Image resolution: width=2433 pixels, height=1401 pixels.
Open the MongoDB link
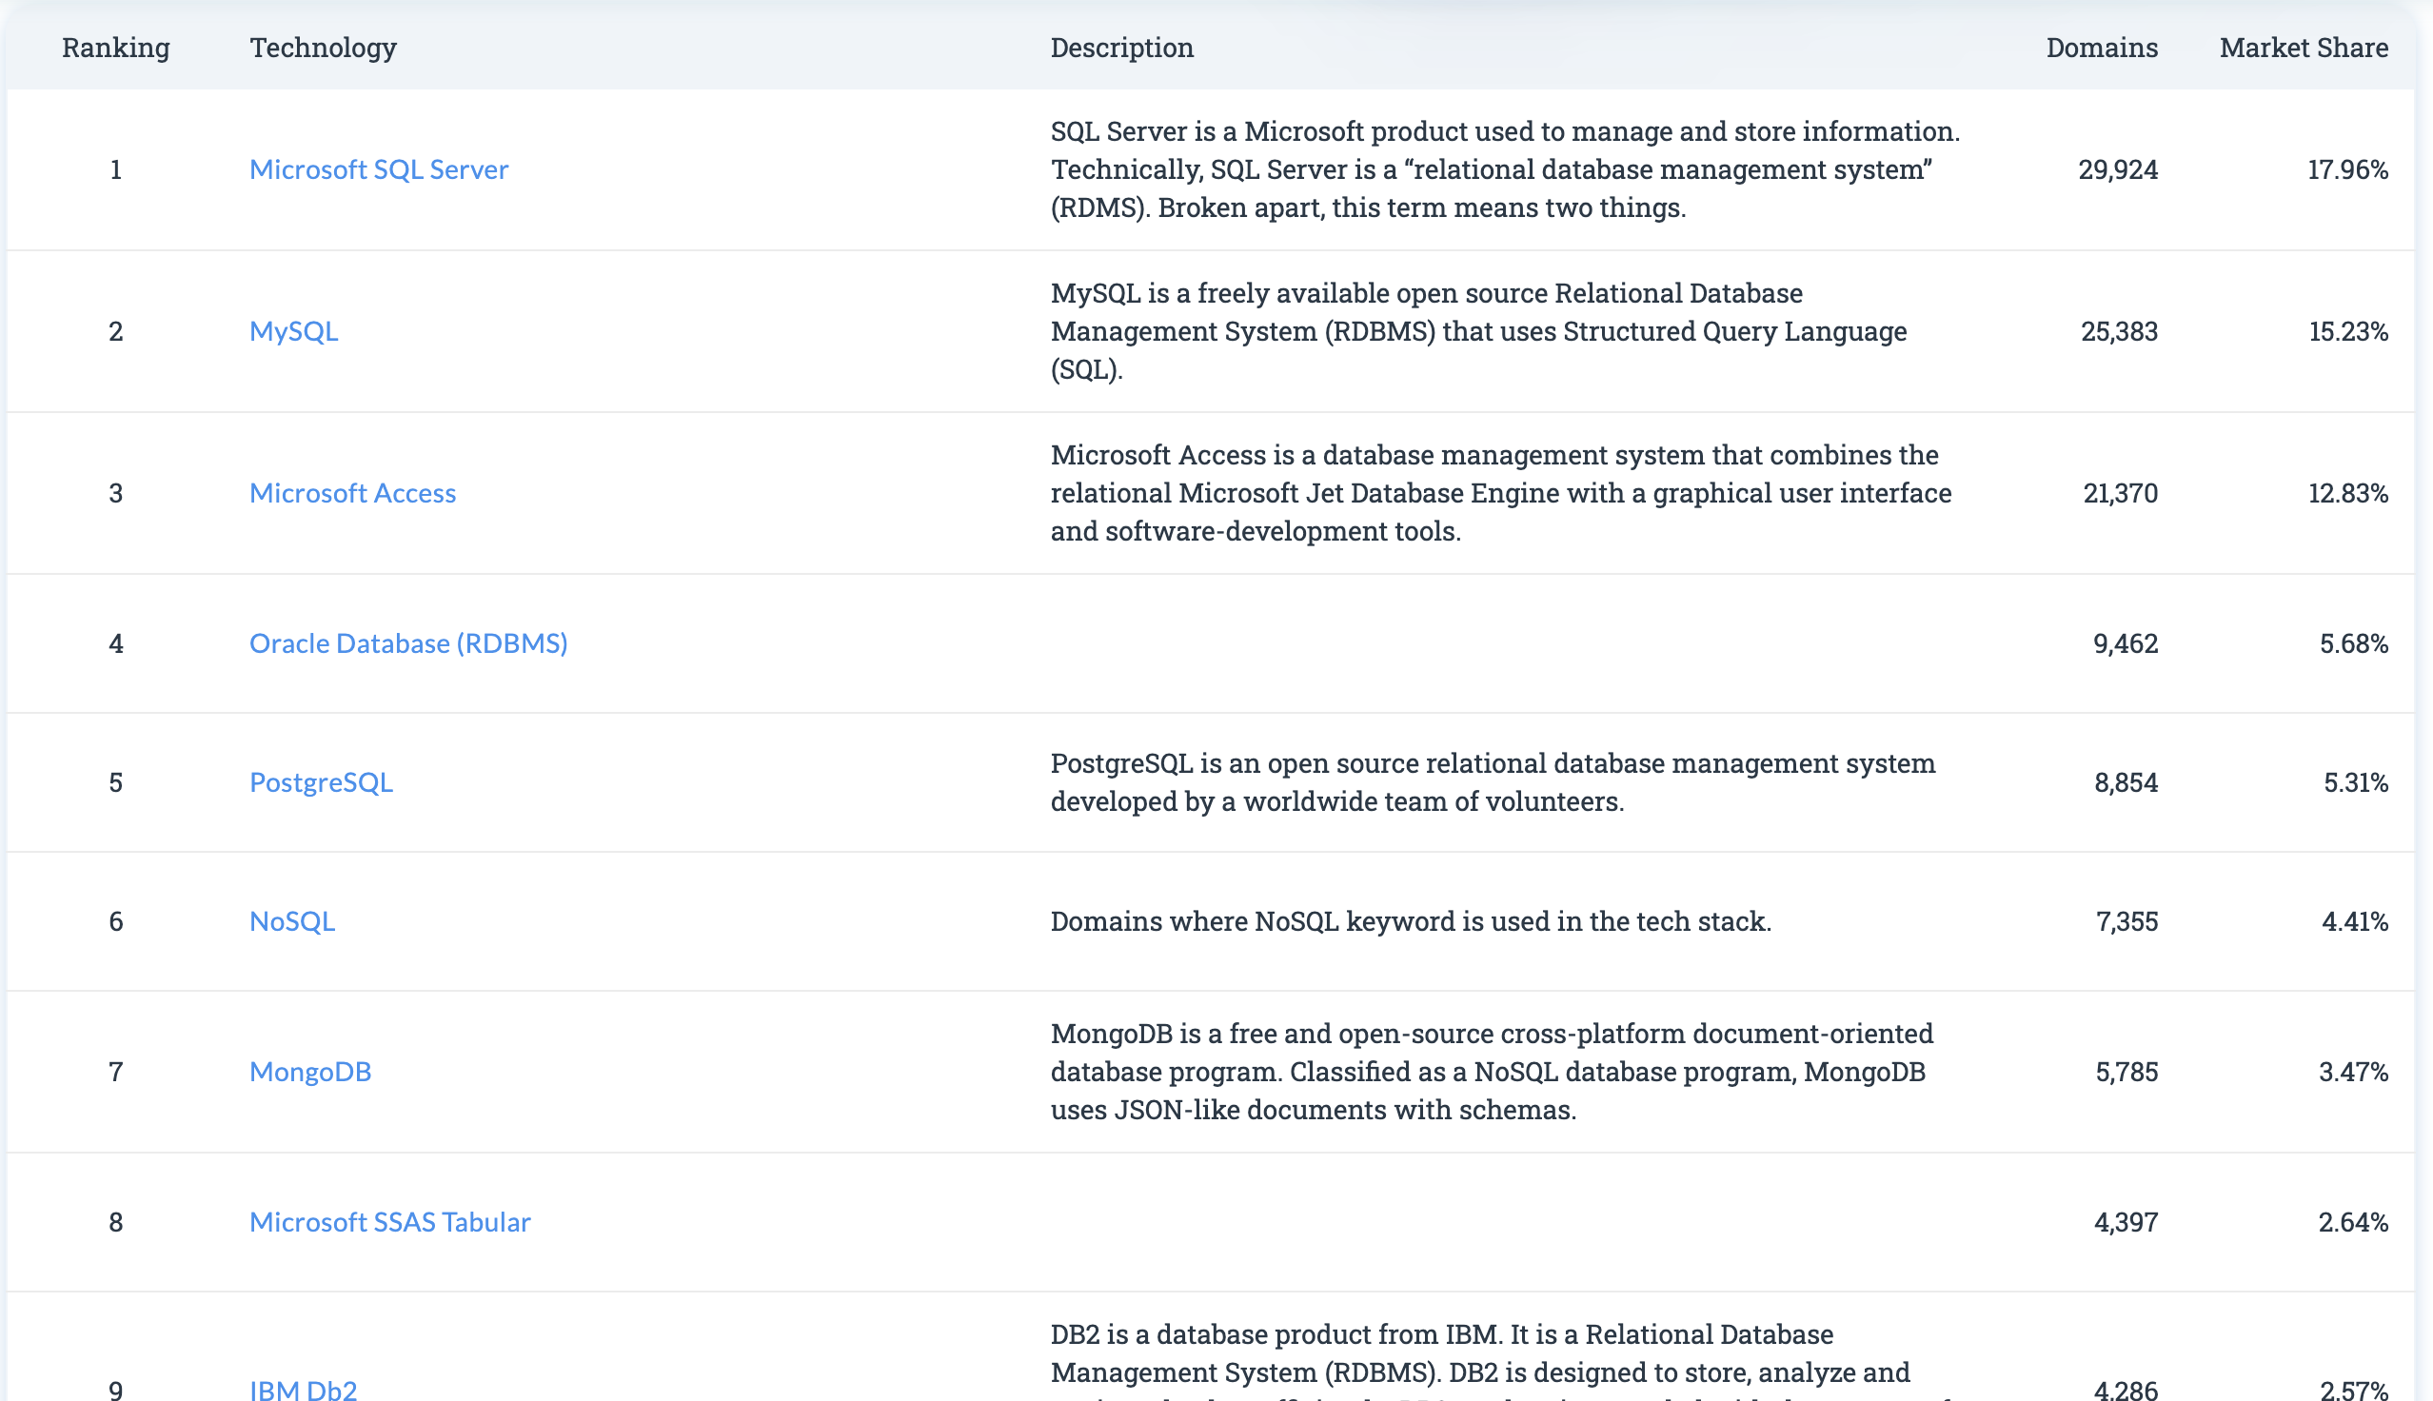click(309, 1071)
